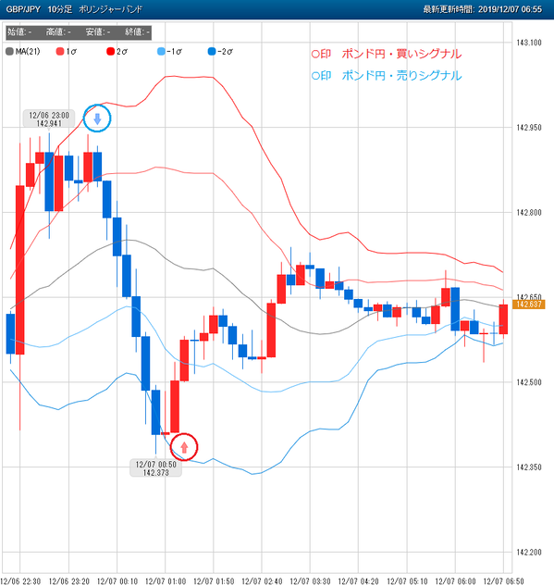Click the ポンド円・売りシグナル legend text
This screenshot has width=554, height=585.
click(x=402, y=76)
